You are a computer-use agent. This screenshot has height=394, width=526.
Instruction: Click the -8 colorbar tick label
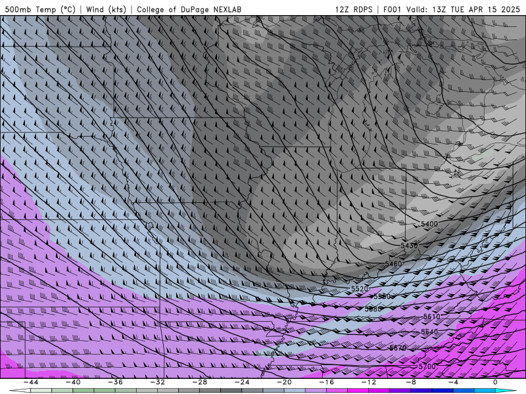[x=411, y=382]
